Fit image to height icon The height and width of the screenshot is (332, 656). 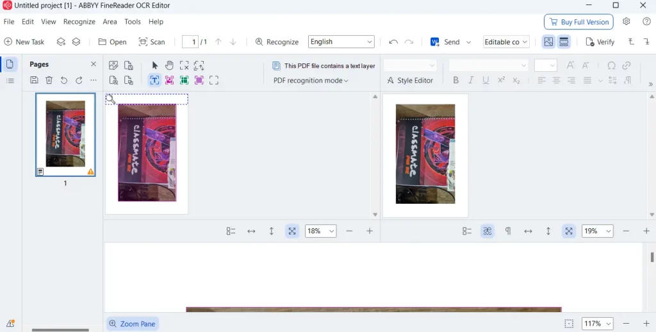(271, 231)
